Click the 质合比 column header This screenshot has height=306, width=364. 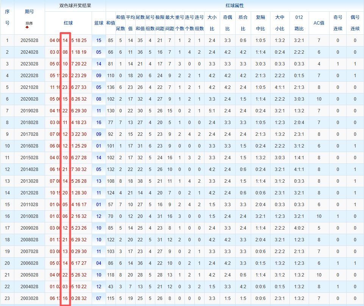click(x=243, y=23)
